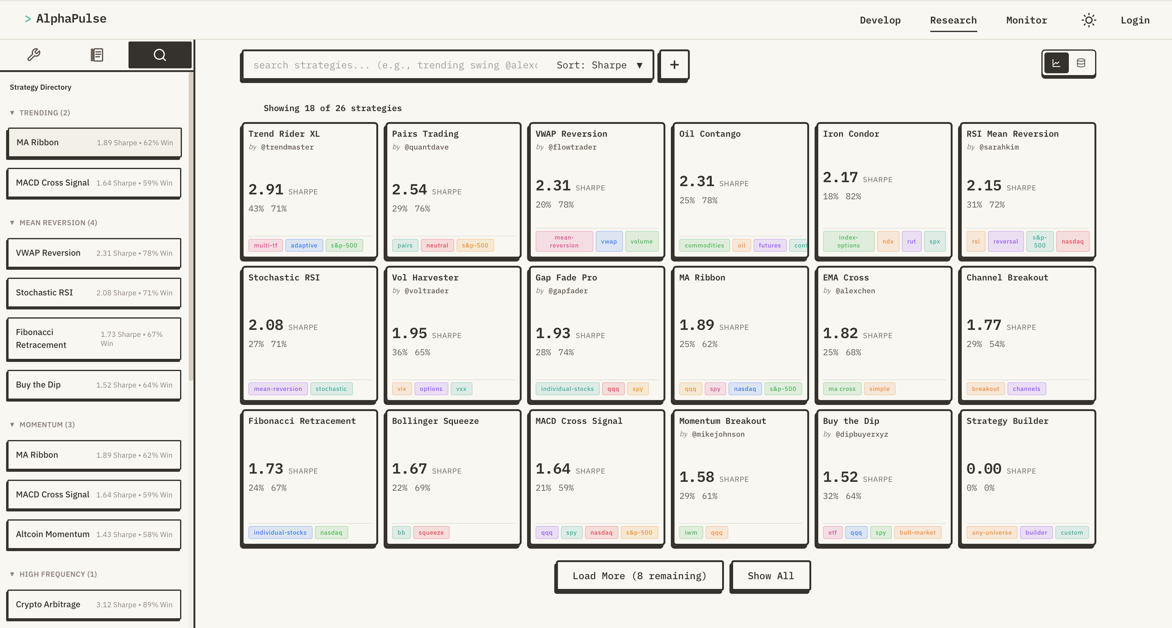1172x628 pixels.
Task: Select the search magnifier sidebar tab
Action: pyautogui.click(x=160, y=55)
